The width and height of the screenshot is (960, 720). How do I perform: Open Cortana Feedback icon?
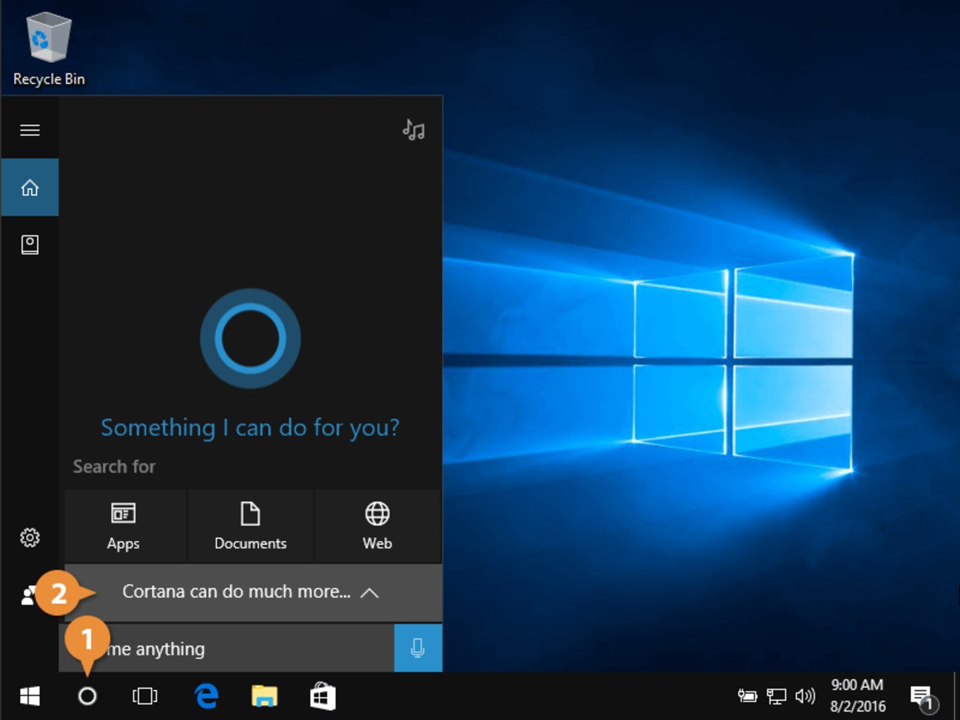point(28,595)
